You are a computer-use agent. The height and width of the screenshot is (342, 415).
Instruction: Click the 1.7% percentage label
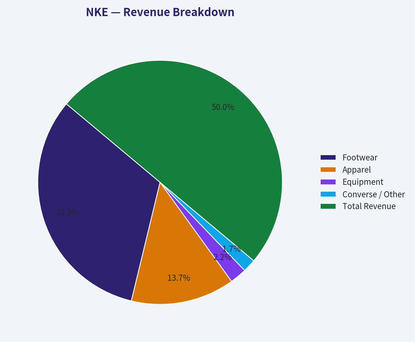point(231,249)
